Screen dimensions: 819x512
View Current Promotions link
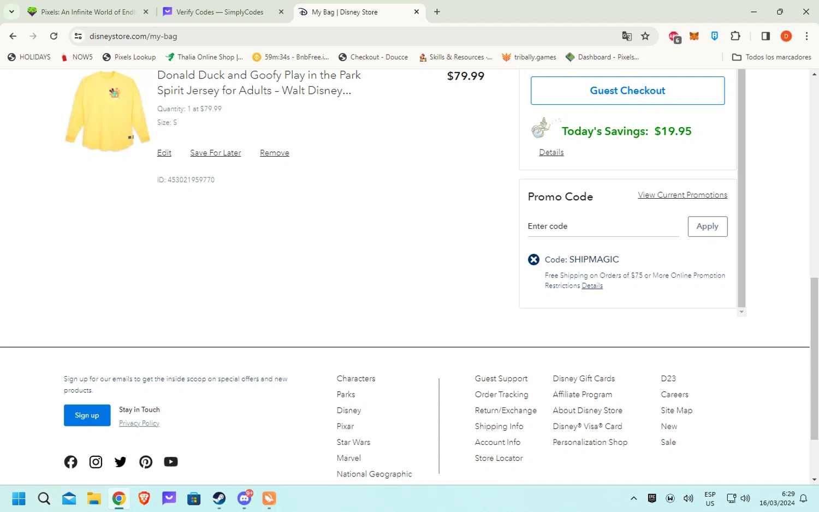682,195
